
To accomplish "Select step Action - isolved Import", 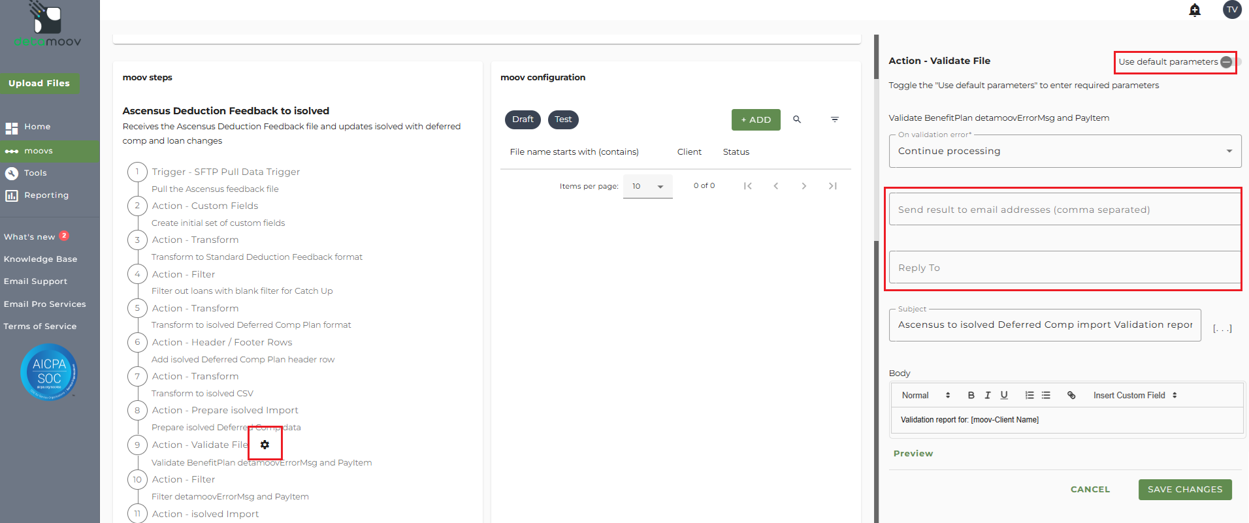I will (205, 514).
